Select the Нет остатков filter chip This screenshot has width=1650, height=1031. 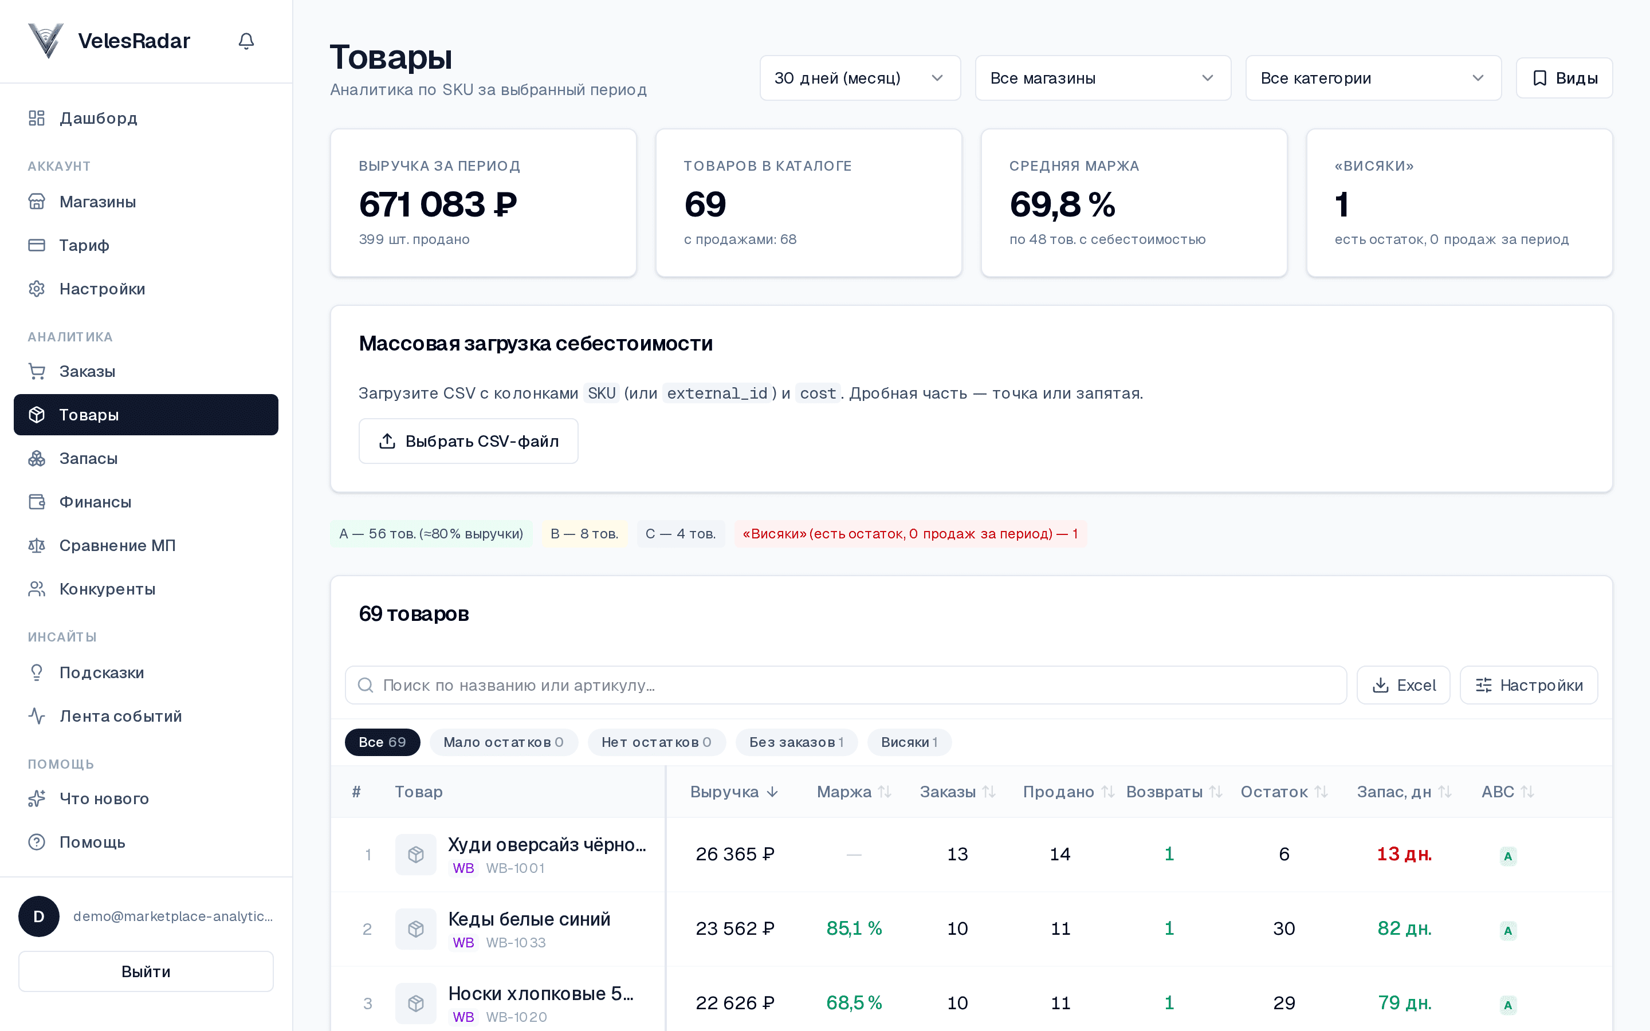coord(656,742)
